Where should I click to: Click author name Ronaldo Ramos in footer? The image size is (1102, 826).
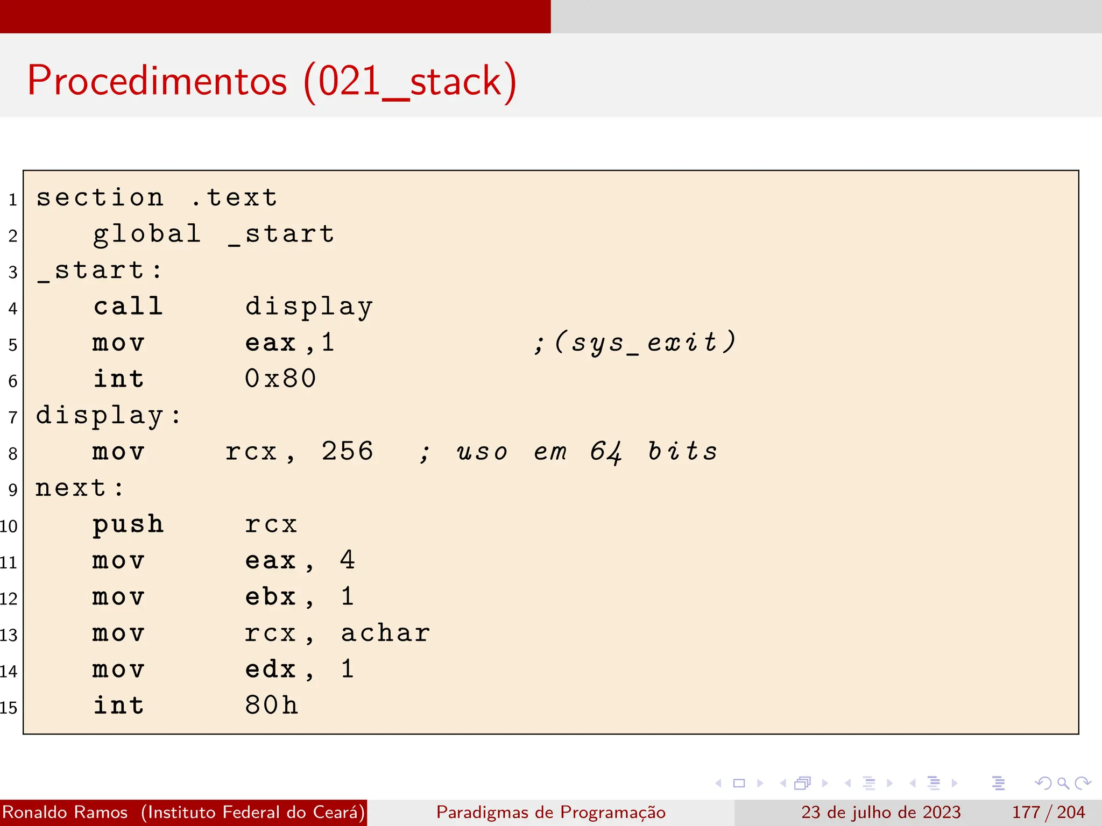pyautogui.click(x=65, y=812)
